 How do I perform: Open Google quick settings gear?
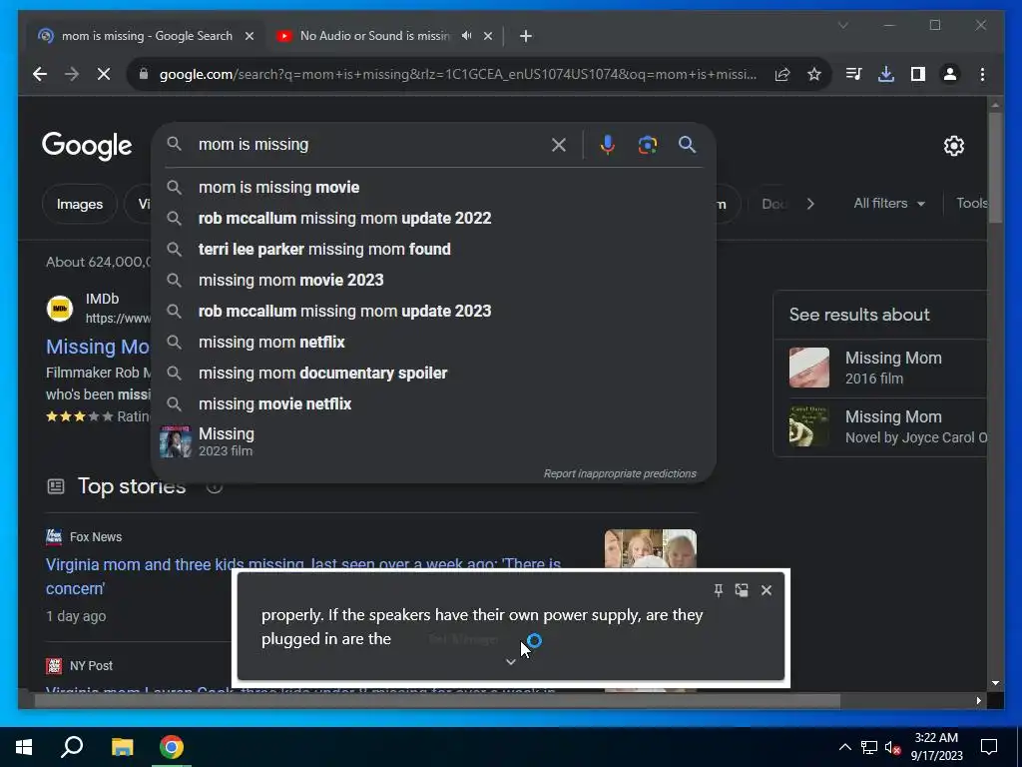[x=953, y=146]
